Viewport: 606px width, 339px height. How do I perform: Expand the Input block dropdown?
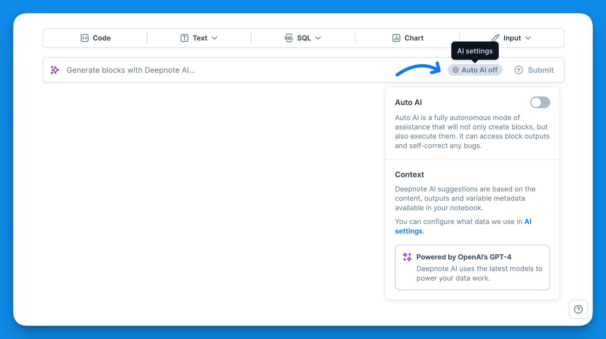point(529,38)
